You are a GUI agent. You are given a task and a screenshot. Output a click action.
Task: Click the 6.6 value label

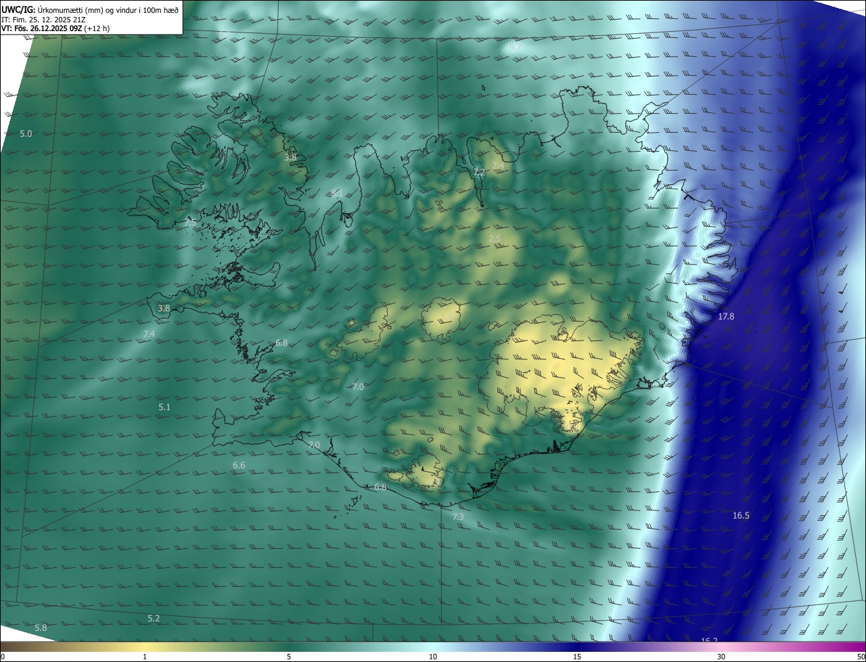coord(239,466)
